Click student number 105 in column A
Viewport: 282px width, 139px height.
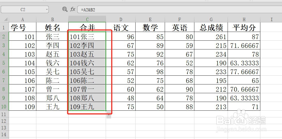pos(22,72)
